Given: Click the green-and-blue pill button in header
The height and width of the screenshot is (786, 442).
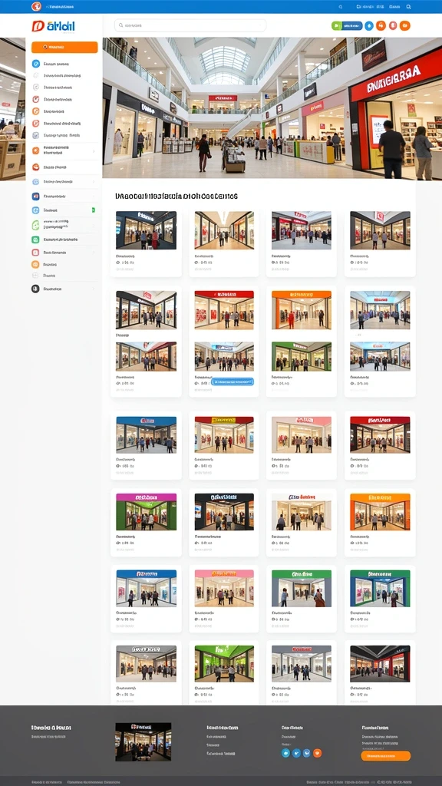Looking at the screenshot, I should point(347,25).
